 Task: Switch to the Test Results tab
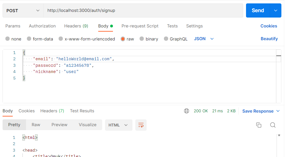[x=82, y=111]
